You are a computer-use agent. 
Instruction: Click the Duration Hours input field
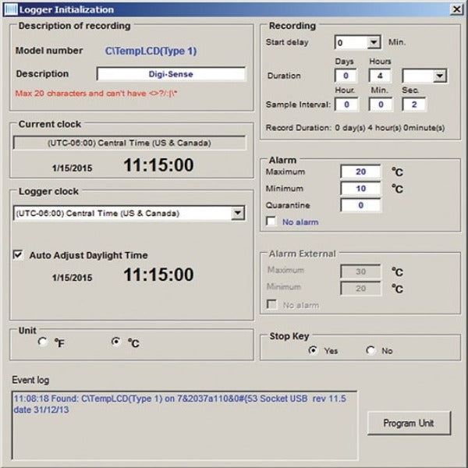tap(380, 76)
